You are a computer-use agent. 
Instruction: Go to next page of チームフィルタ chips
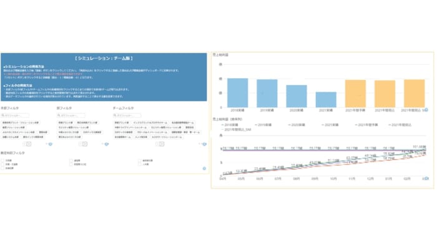coord(162,144)
